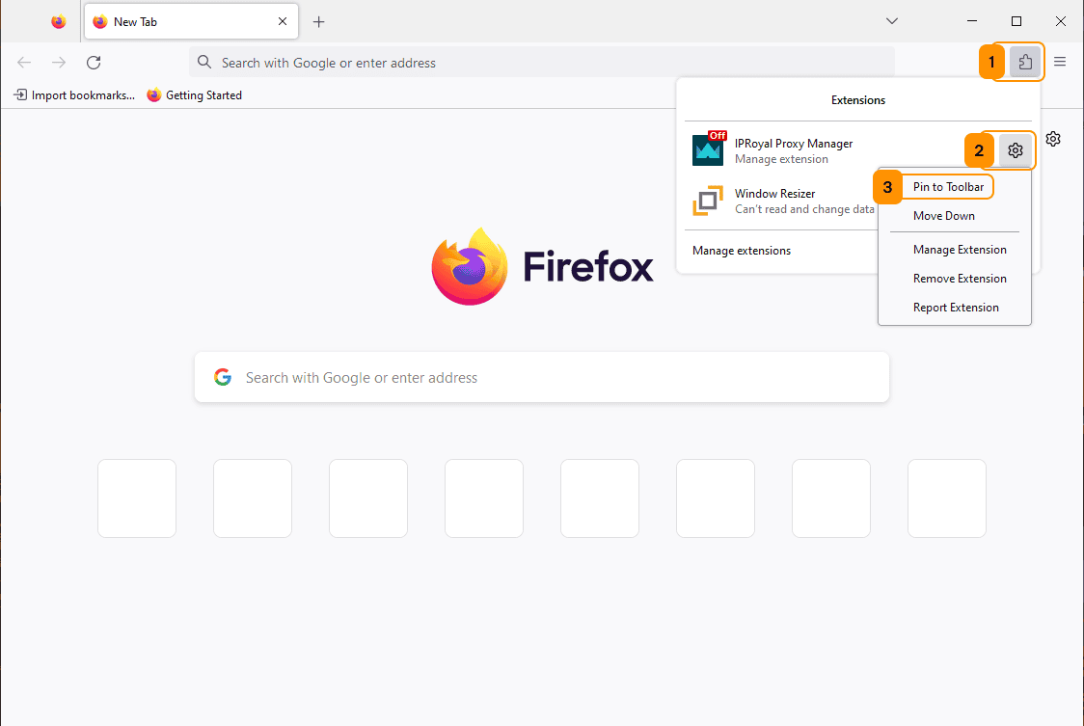Open the Getting Started bookmark
Image resolution: width=1084 pixels, height=726 pixels.
click(x=194, y=95)
